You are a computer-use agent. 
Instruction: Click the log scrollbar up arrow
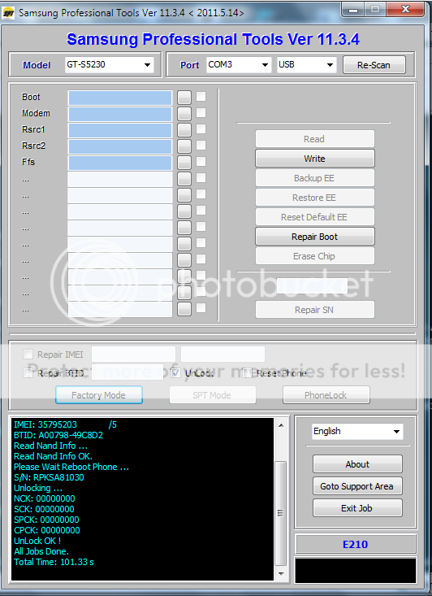281,425
